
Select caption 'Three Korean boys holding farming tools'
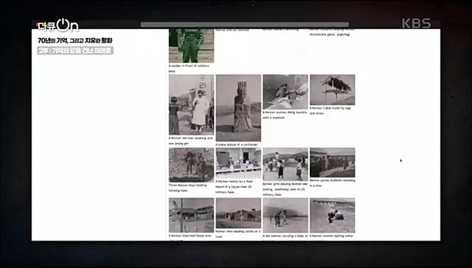(187, 188)
